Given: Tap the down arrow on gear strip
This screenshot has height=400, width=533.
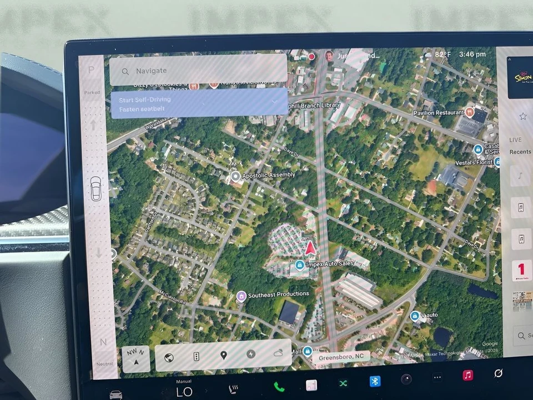Looking at the screenshot, I should point(99,252).
